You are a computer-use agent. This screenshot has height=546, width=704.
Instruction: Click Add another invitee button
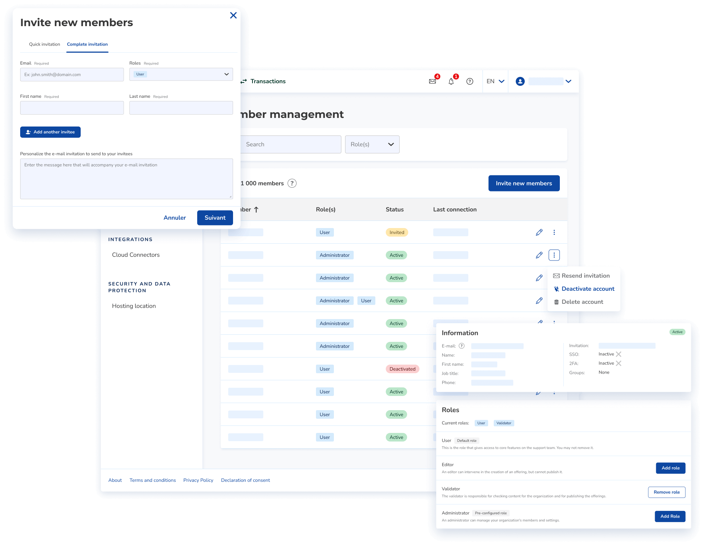point(50,132)
